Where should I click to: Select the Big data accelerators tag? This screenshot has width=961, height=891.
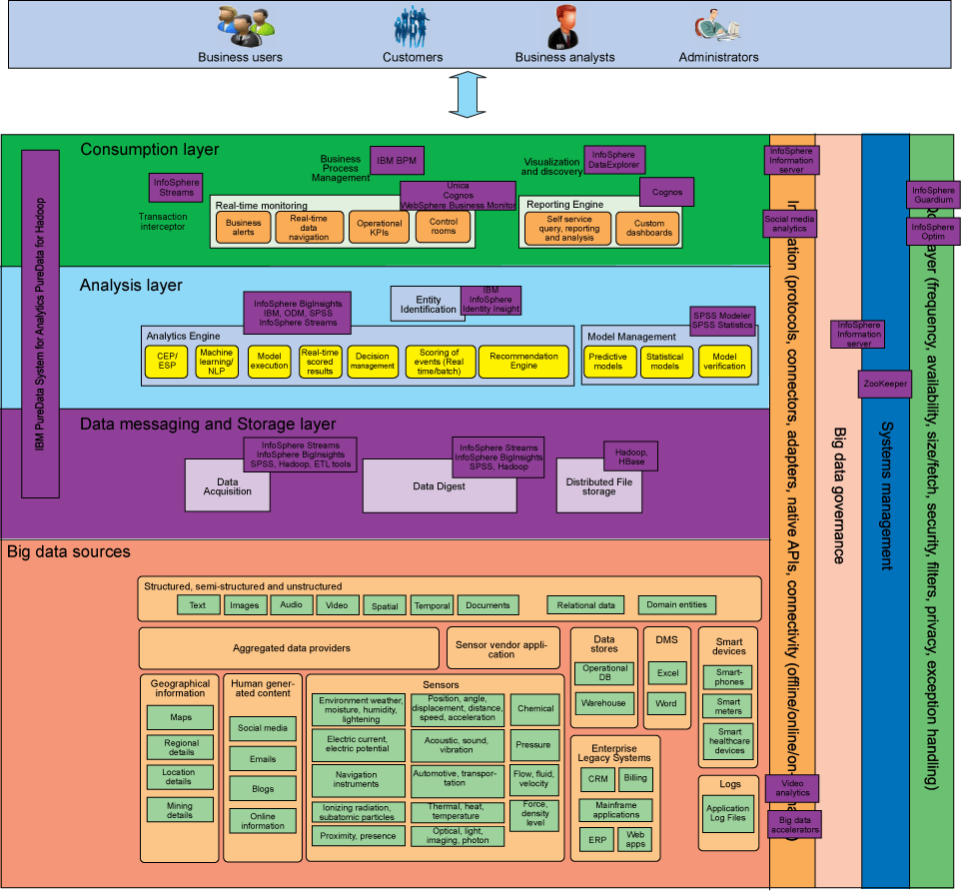(795, 825)
